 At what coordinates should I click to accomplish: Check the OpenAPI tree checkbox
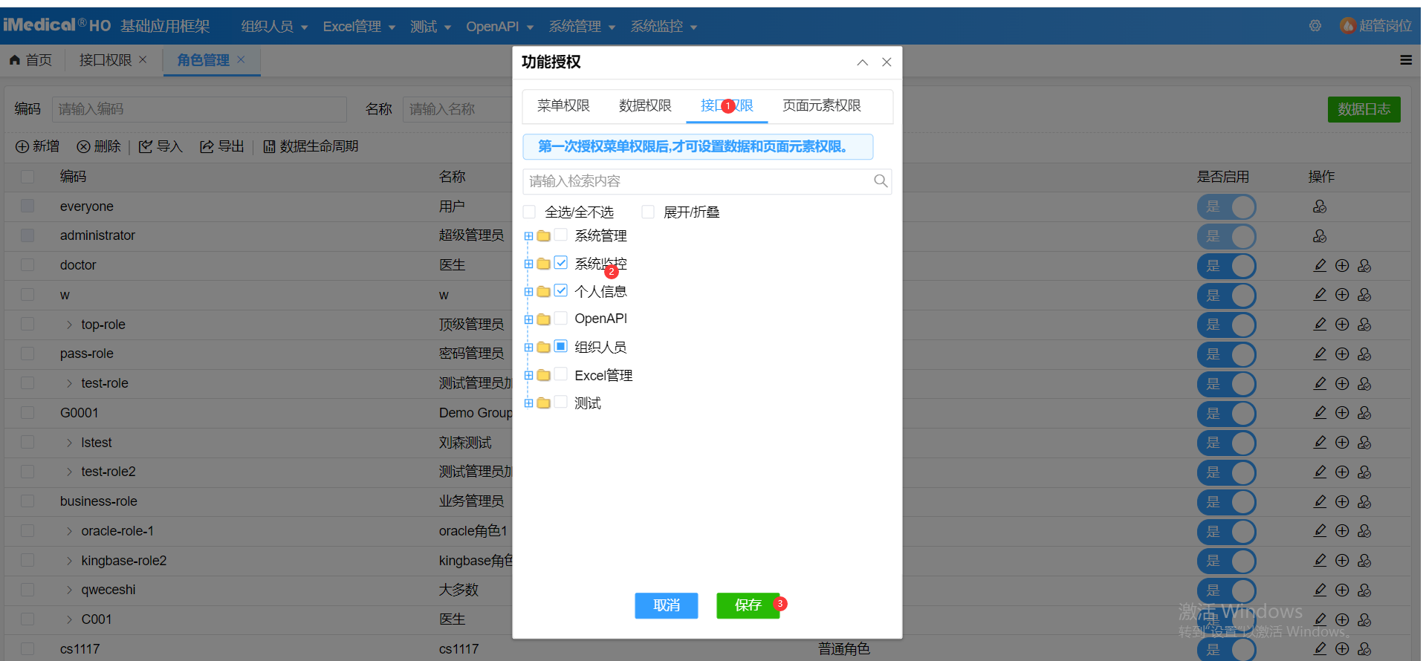[x=561, y=318]
